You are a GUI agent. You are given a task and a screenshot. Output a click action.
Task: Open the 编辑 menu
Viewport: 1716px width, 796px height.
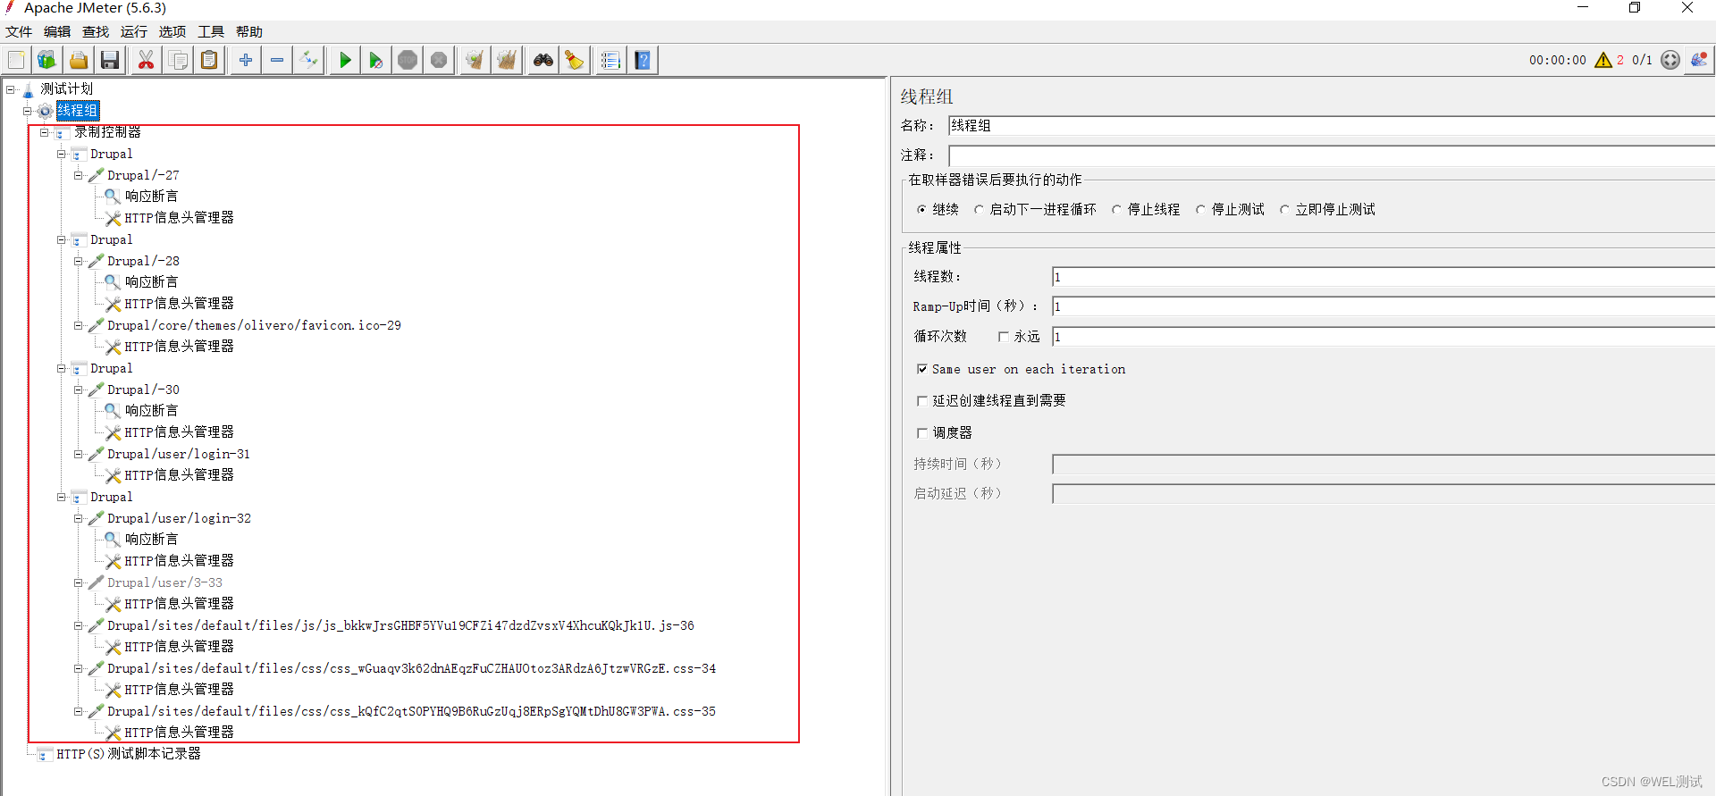coord(57,31)
